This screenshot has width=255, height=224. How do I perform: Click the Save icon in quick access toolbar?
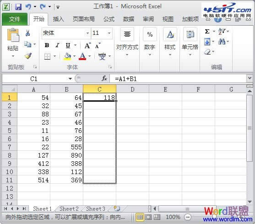pos(18,7)
